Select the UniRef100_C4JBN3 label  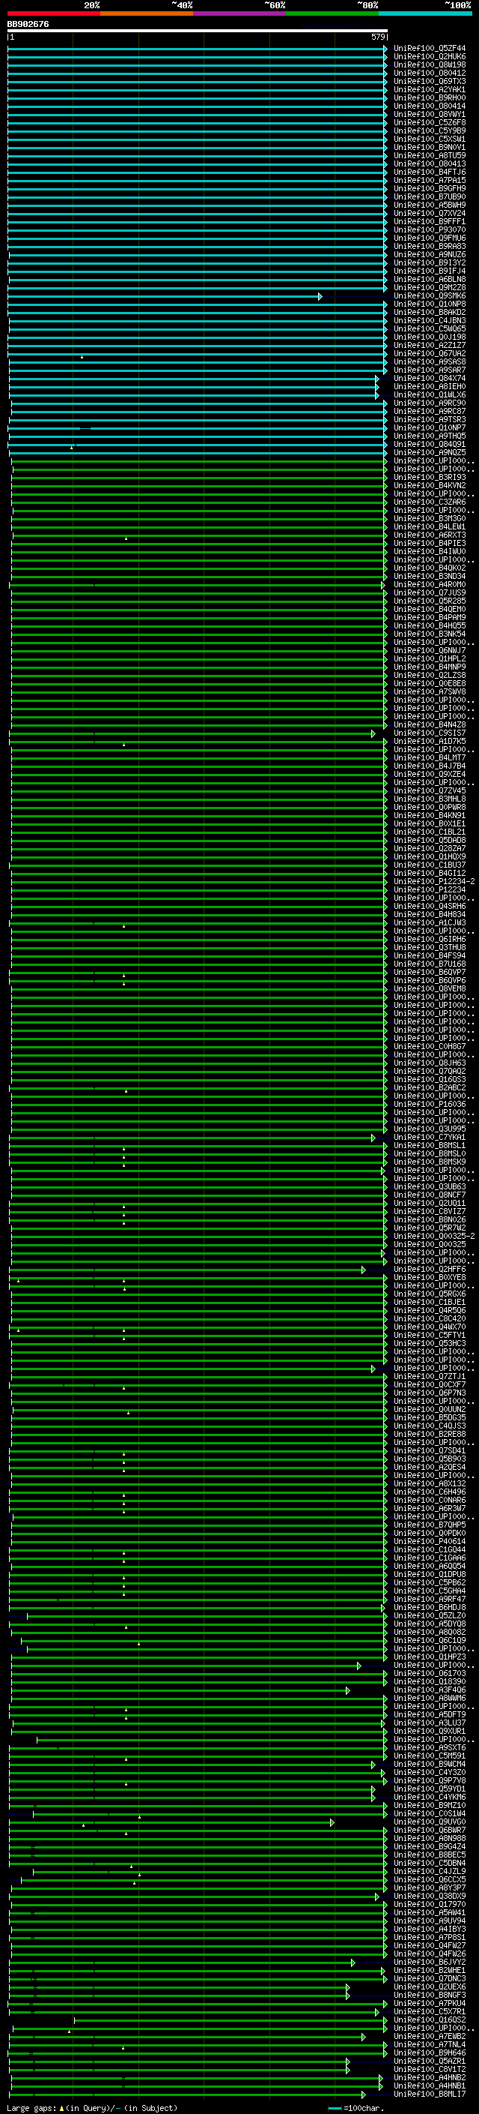tap(430, 321)
